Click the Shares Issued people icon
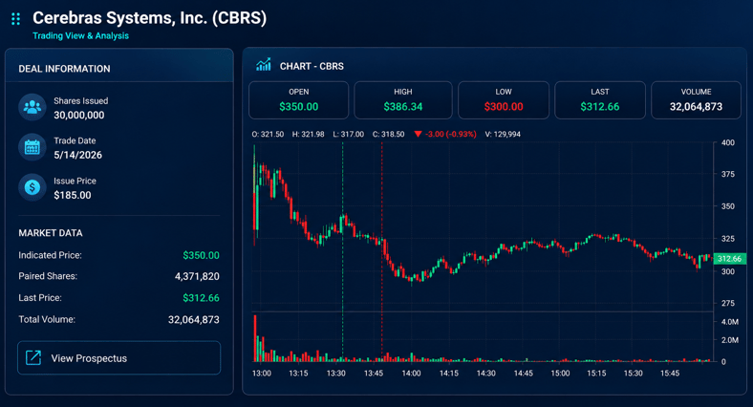This screenshot has height=407, width=753. pos(32,107)
